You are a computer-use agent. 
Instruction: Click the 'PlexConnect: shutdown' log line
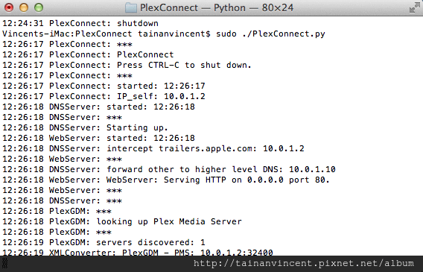[80, 23]
